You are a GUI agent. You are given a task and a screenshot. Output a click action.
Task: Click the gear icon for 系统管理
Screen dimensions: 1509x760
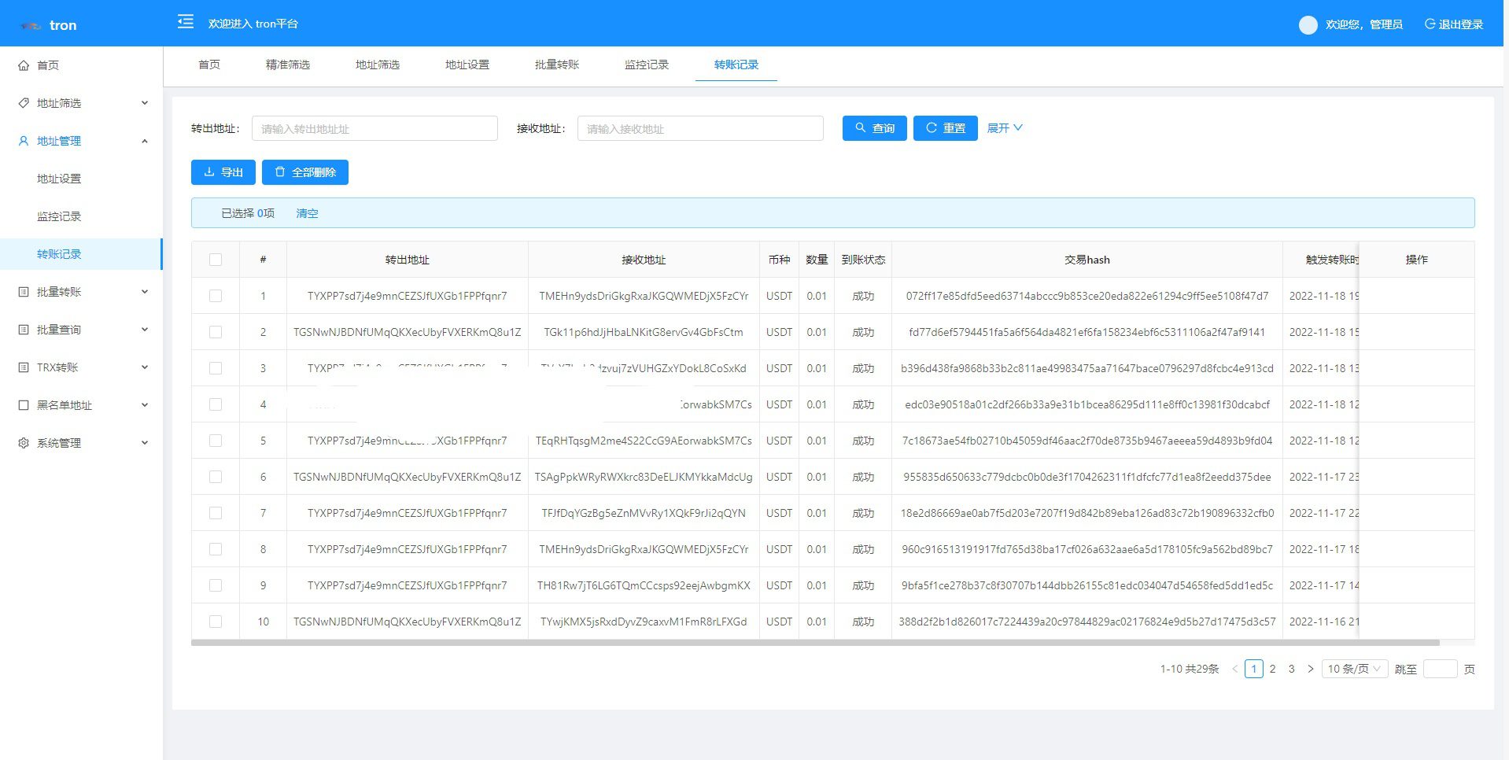24,443
